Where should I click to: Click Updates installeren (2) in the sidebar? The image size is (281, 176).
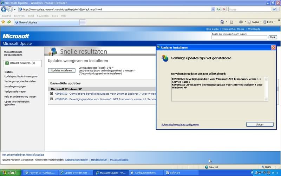click(x=22, y=63)
